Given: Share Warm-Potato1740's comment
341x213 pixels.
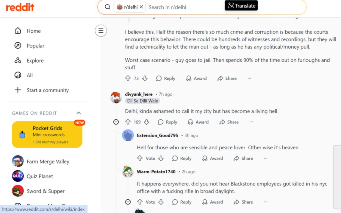Looking at the screenshot, I should click(x=243, y=202).
